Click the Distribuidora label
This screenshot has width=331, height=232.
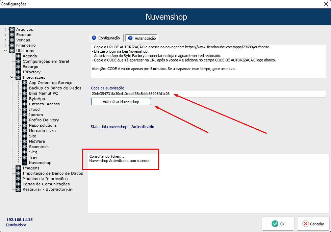16,225
